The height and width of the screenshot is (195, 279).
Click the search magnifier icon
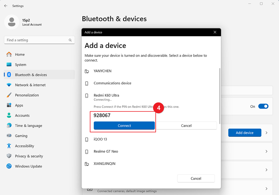[x=70, y=40]
